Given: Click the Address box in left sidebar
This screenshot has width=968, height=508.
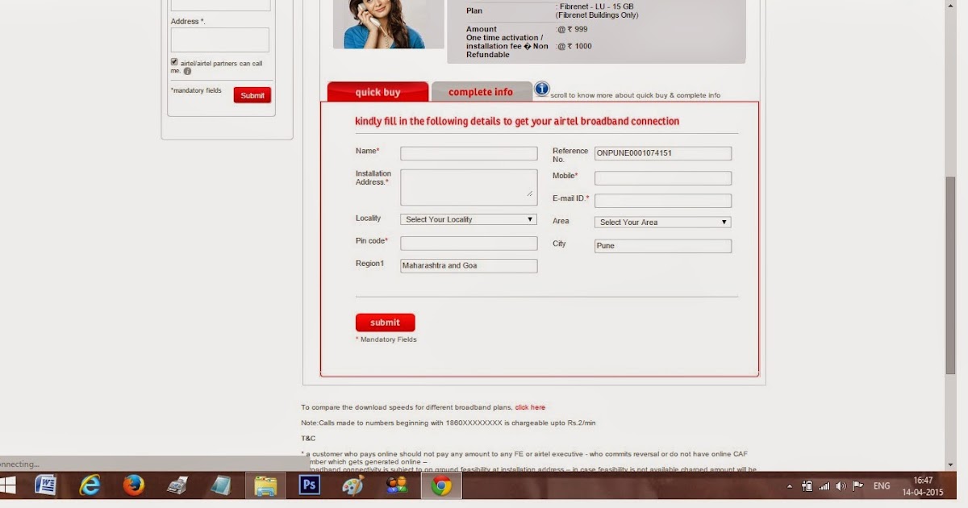Looking at the screenshot, I should click(220, 40).
